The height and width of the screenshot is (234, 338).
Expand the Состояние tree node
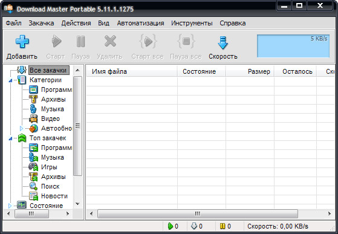coord(10,206)
